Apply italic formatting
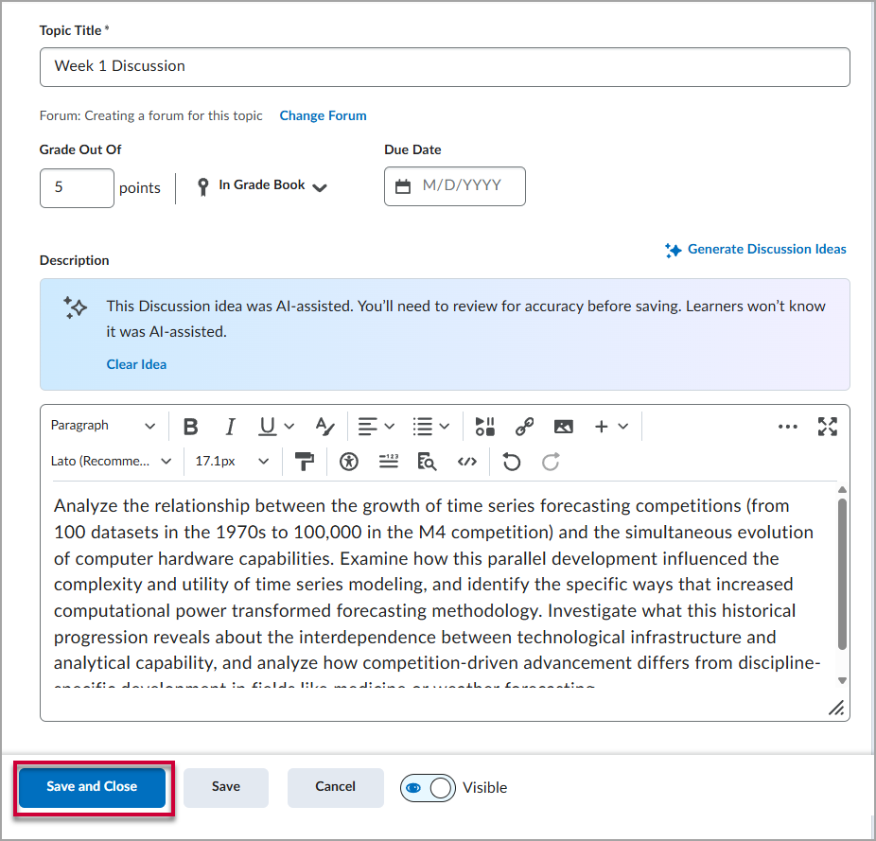The height and width of the screenshot is (841, 876). (x=230, y=427)
